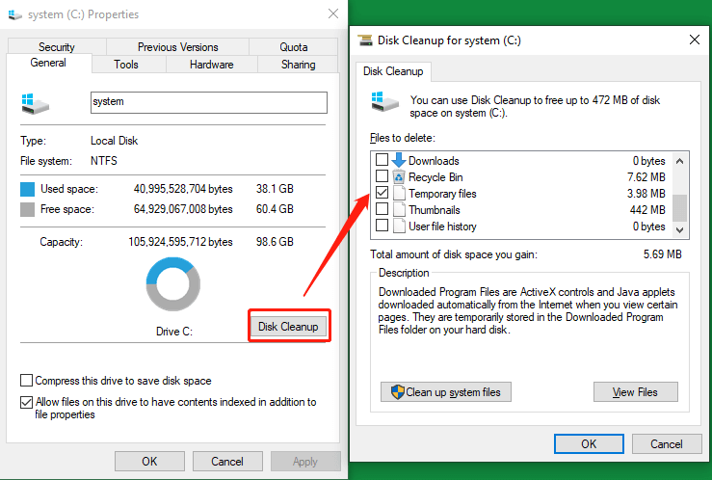Click the blue Used space color swatch
This screenshot has width=712, height=480.
coord(28,189)
